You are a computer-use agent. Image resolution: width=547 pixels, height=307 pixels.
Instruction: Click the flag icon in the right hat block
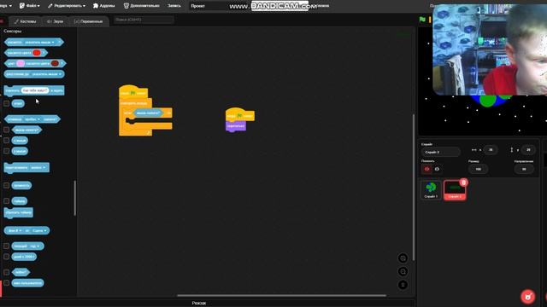click(239, 116)
